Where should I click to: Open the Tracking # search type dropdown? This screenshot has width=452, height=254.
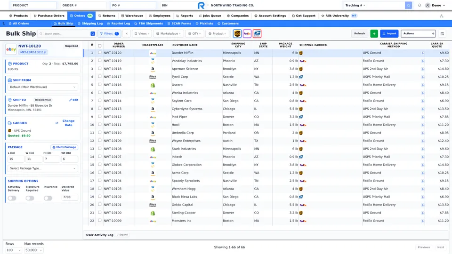click(x=355, y=5)
